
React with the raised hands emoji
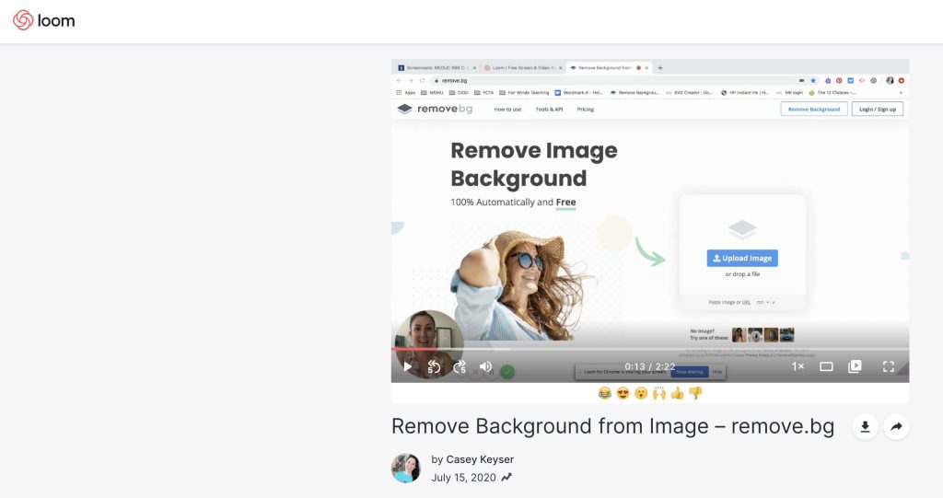[x=659, y=393]
